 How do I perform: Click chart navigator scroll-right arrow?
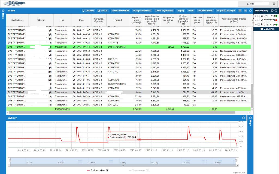pyautogui.click(x=237, y=165)
